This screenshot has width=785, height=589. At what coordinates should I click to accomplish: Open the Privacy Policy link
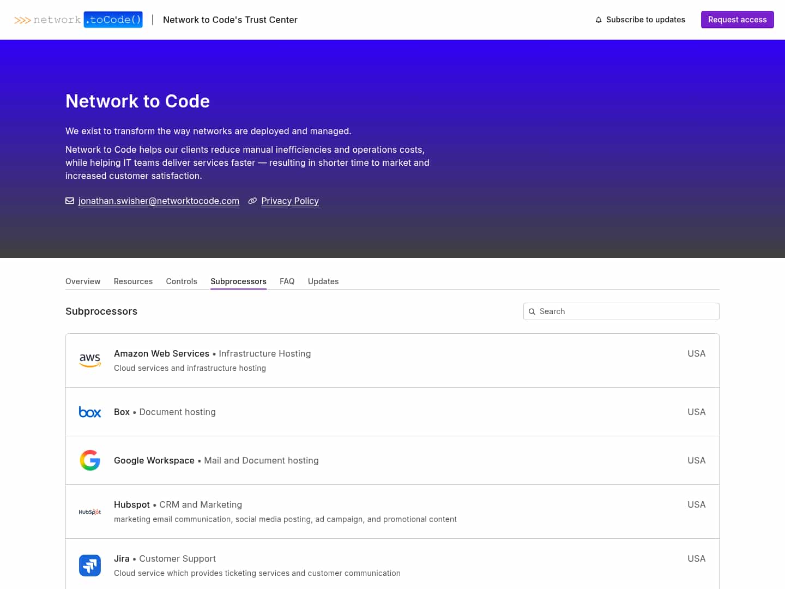click(290, 201)
